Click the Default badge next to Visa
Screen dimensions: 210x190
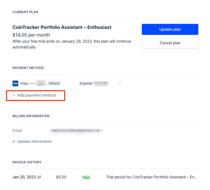click(x=54, y=83)
